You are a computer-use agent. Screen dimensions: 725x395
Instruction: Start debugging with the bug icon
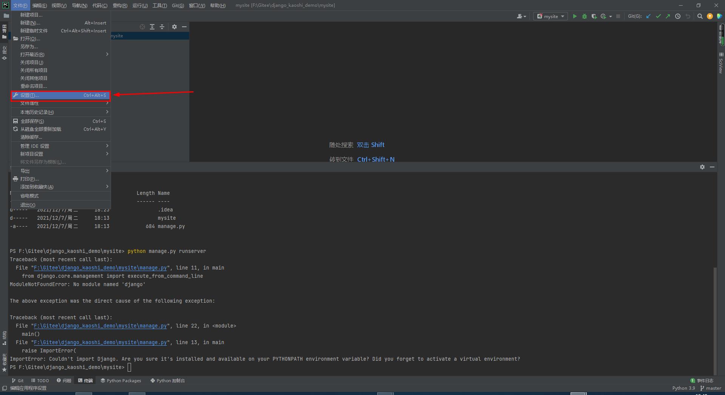coord(585,16)
